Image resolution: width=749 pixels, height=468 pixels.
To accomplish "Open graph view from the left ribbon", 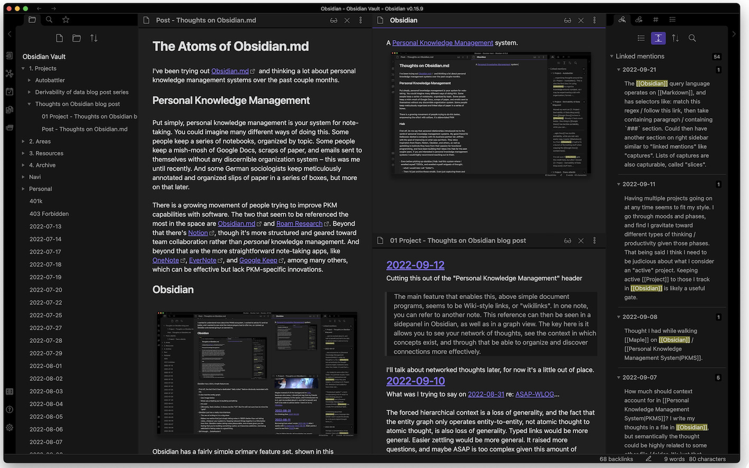I will point(10,73).
